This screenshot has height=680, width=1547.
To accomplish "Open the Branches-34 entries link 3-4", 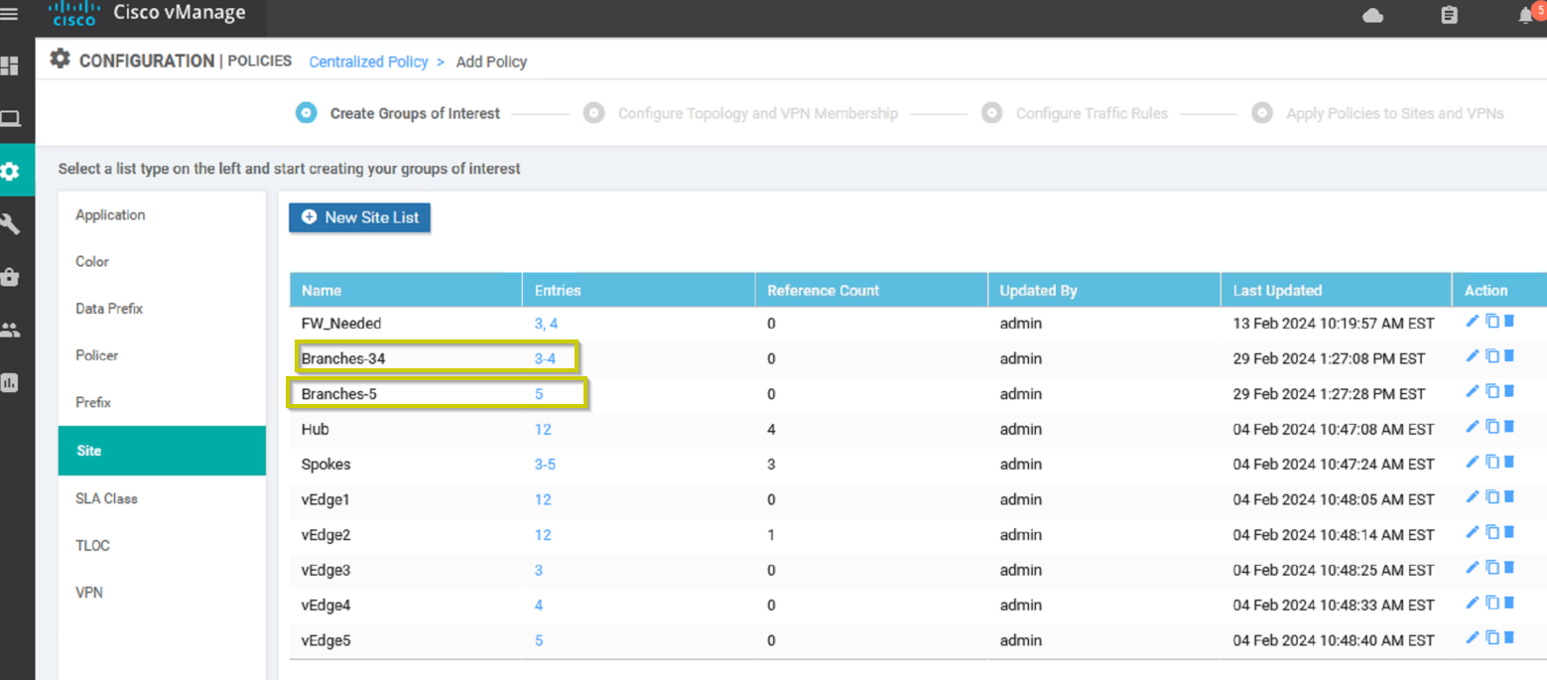I will point(545,358).
